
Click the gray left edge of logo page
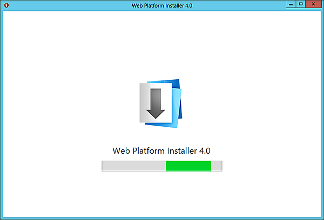144,103
